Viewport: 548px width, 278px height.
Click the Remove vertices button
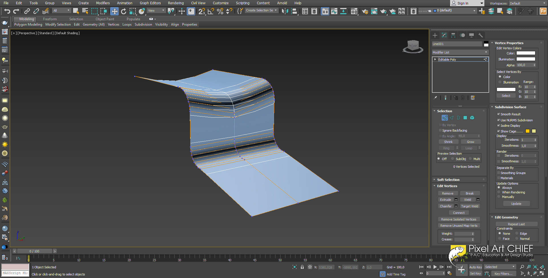point(448,193)
